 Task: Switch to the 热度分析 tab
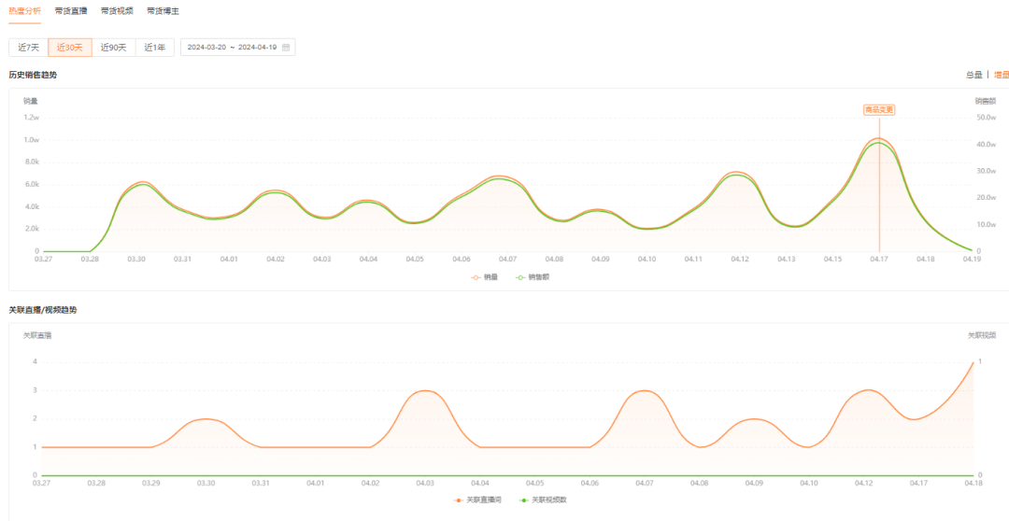point(24,11)
